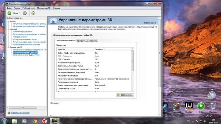Open Установка нескольких дисплеев task

point(27,44)
